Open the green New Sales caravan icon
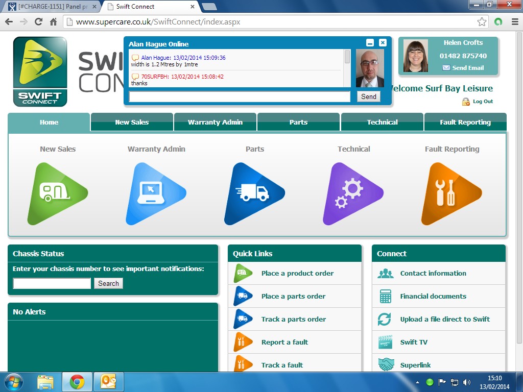 (55, 194)
